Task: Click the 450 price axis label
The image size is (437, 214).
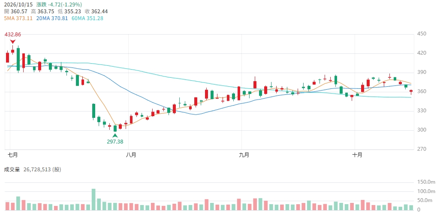Action: click(421, 34)
